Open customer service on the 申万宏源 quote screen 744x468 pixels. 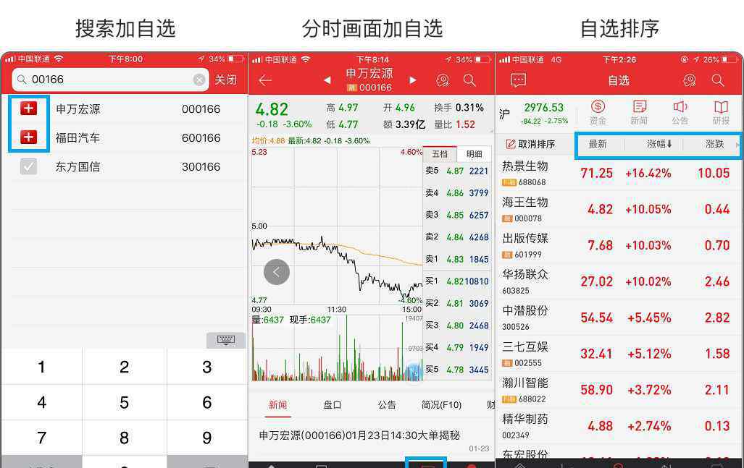point(443,80)
